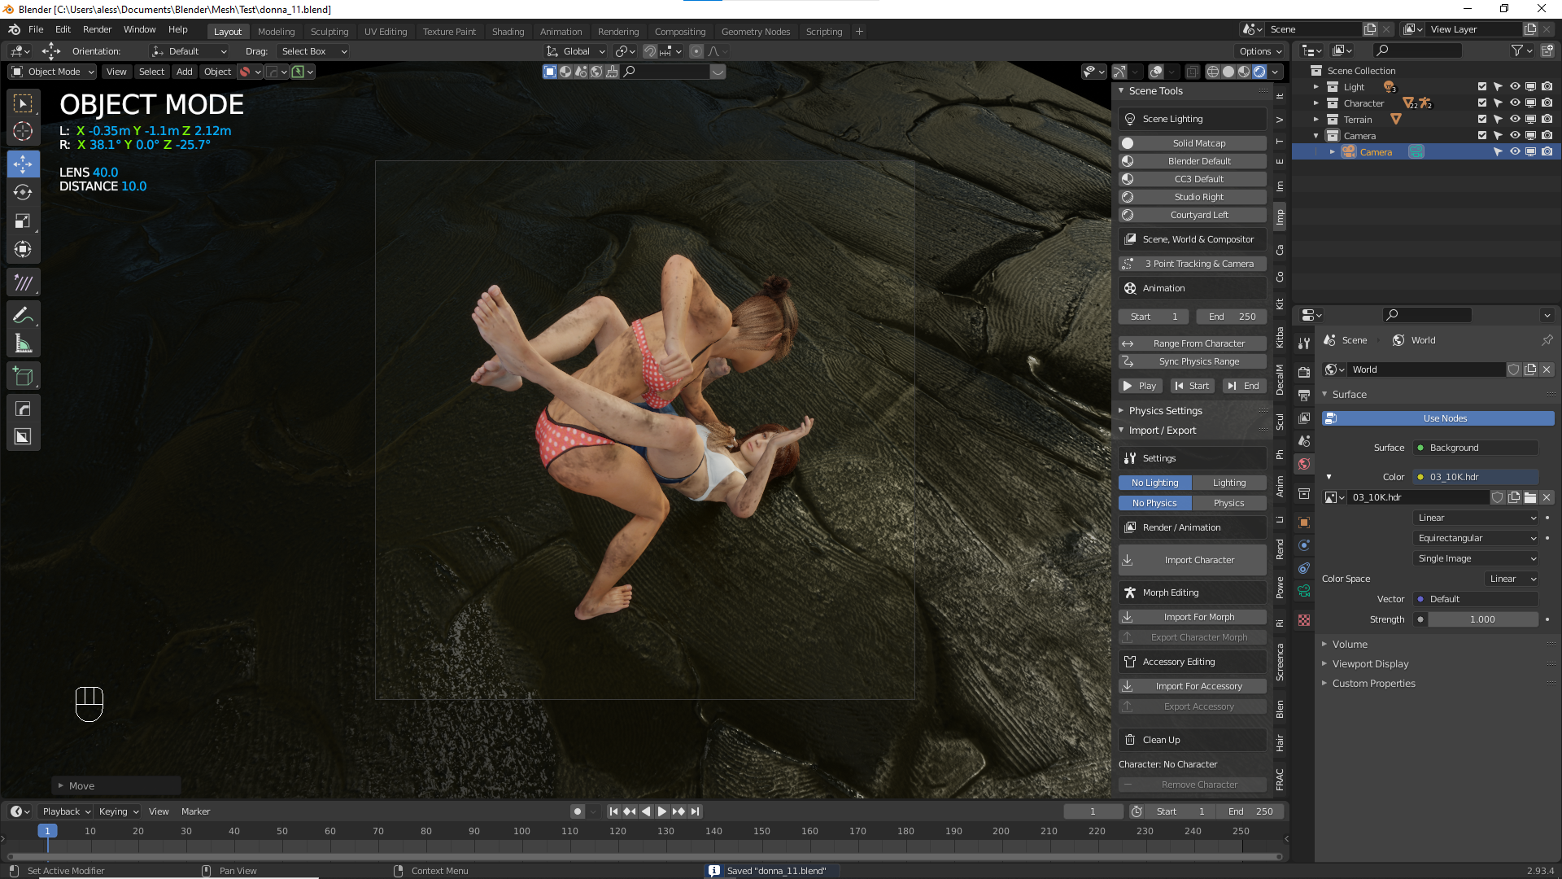The width and height of the screenshot is (1562, 879).
Task: Click the Sync Physics Range button
Action: point(1193,361)
